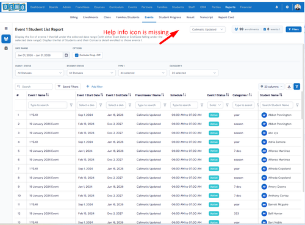The width and height of the screenshot is (305, 225).
Task: Toggle the blue column filter icon
Action: (297, 87)
